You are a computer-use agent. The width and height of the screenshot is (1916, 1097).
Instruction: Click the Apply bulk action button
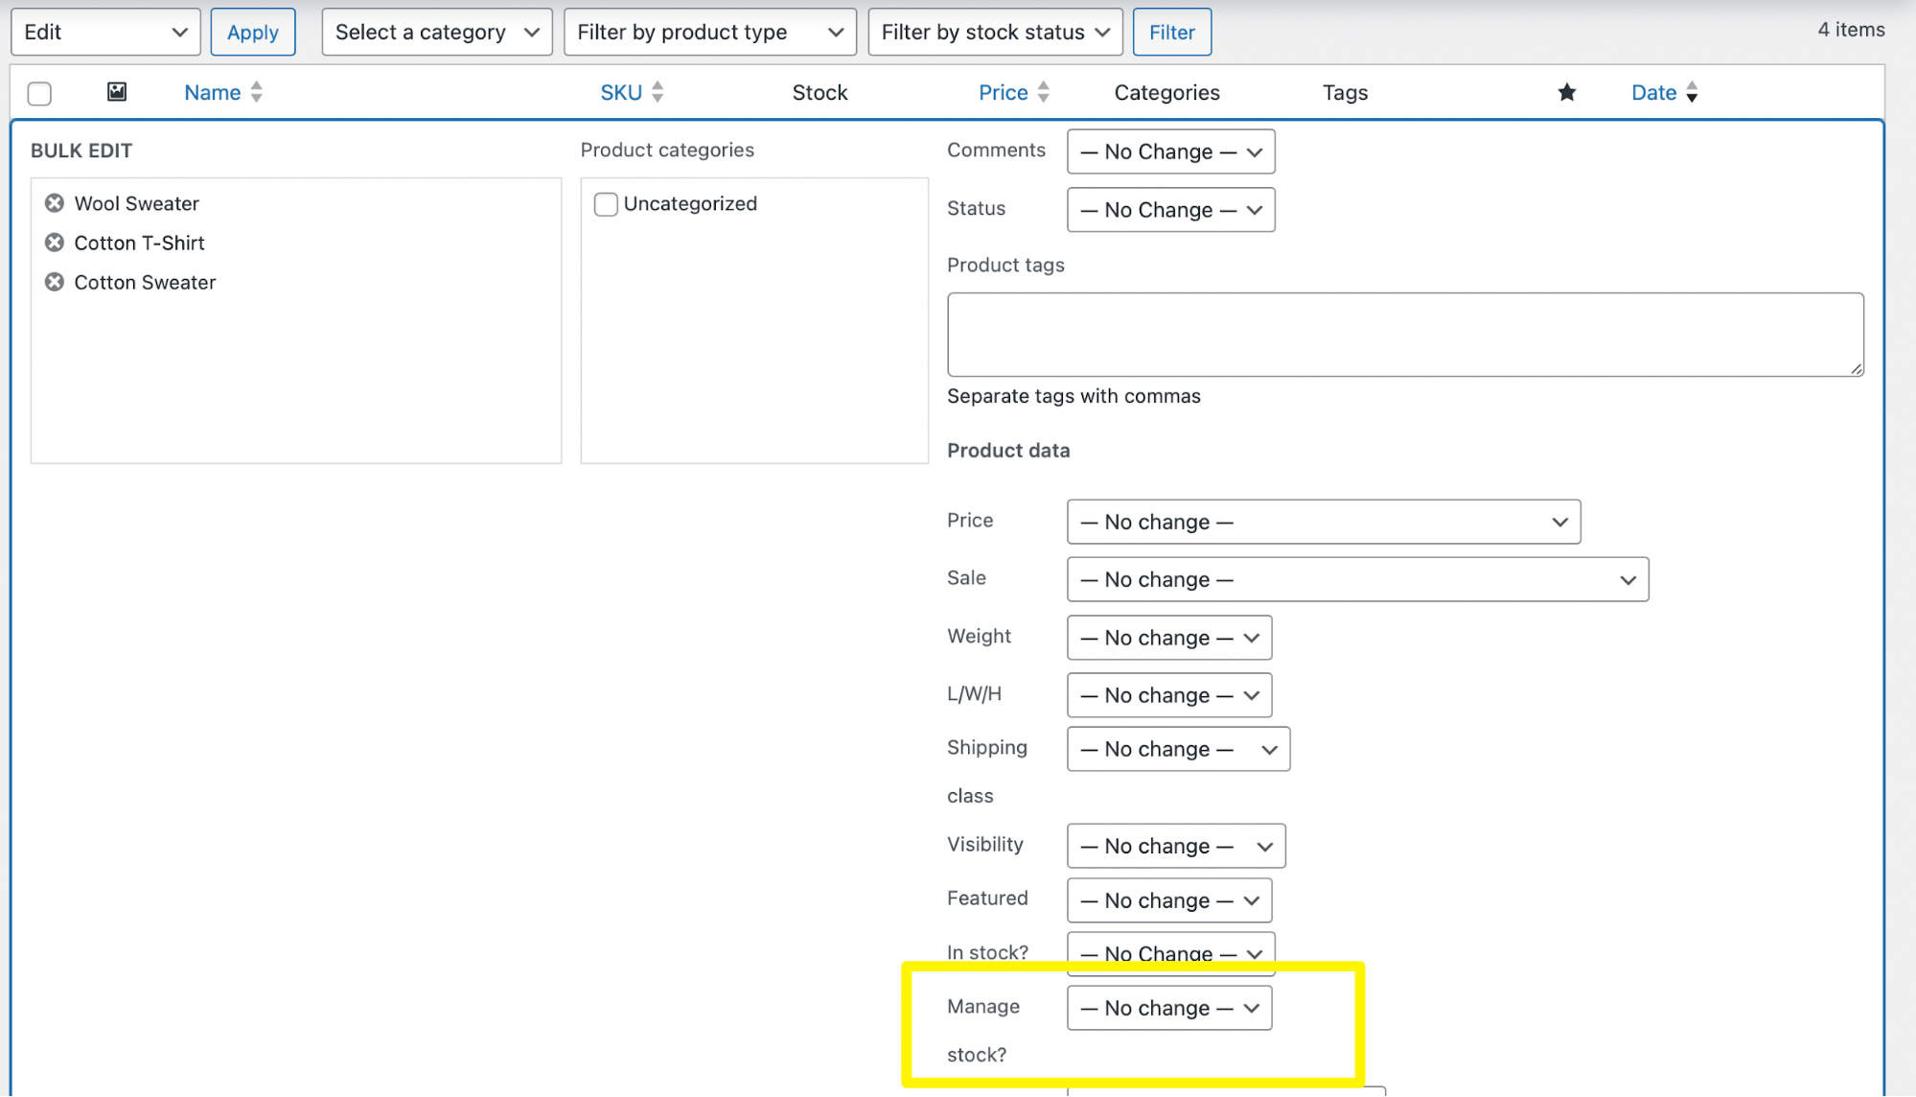(x=253, y=33)
